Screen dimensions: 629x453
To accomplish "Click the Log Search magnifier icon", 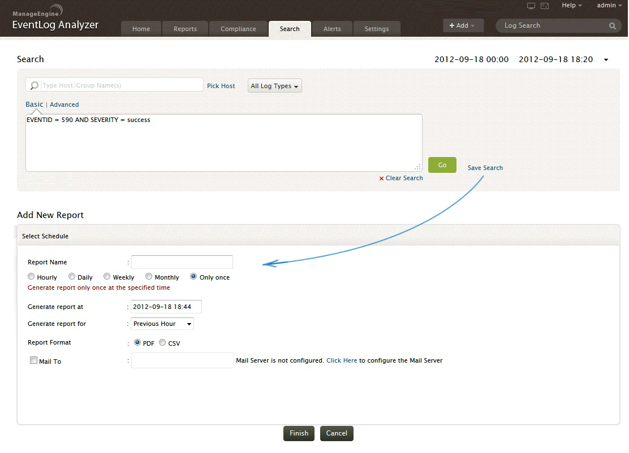I will click(612, 26).
